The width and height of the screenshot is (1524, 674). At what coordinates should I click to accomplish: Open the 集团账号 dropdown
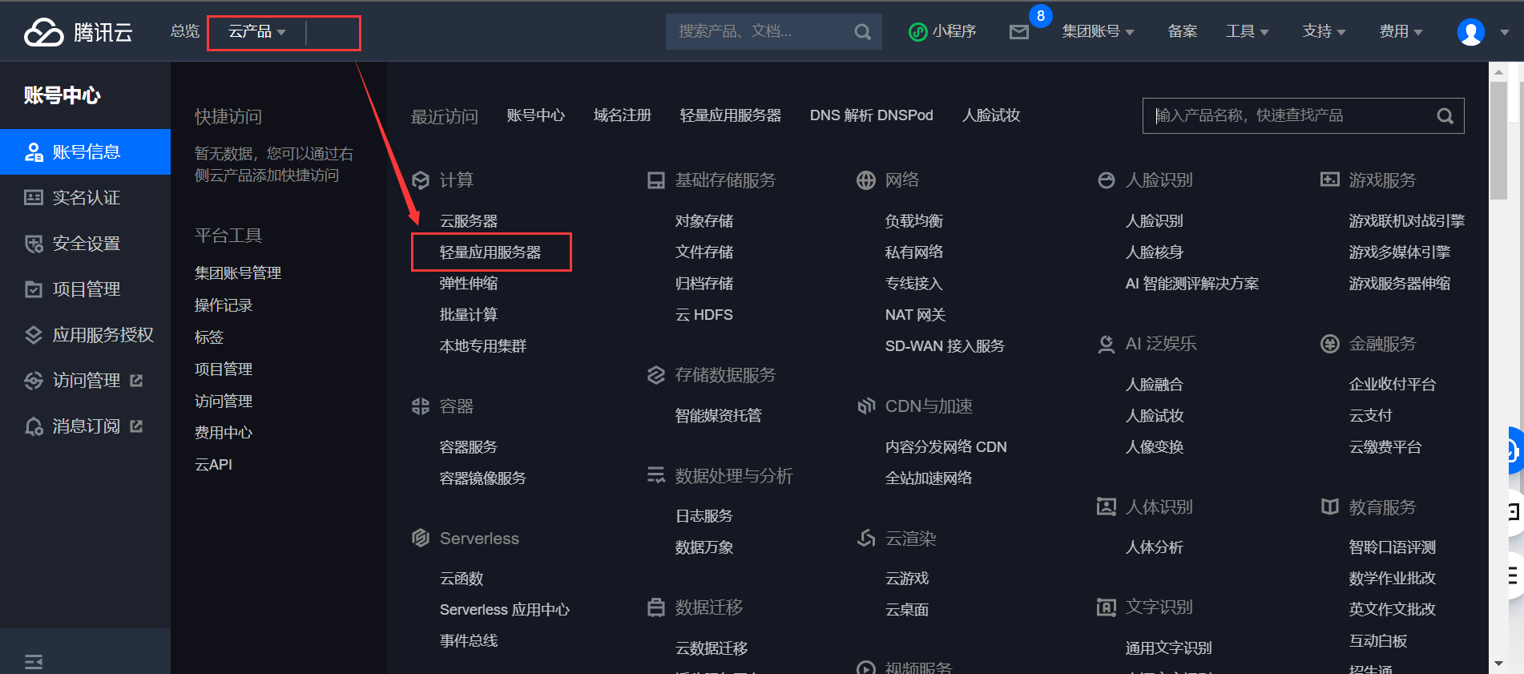[x=1098, y=32]
